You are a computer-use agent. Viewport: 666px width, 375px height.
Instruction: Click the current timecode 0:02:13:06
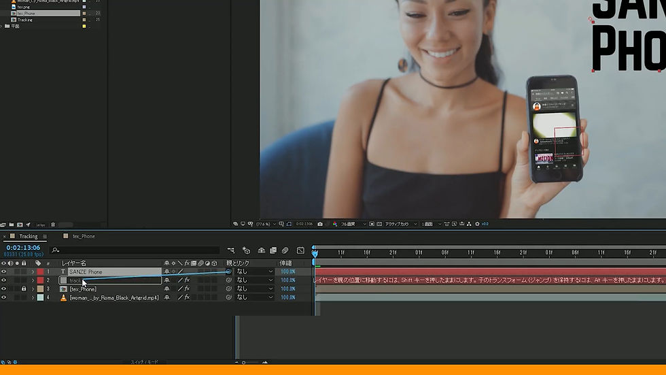(23, 248)
